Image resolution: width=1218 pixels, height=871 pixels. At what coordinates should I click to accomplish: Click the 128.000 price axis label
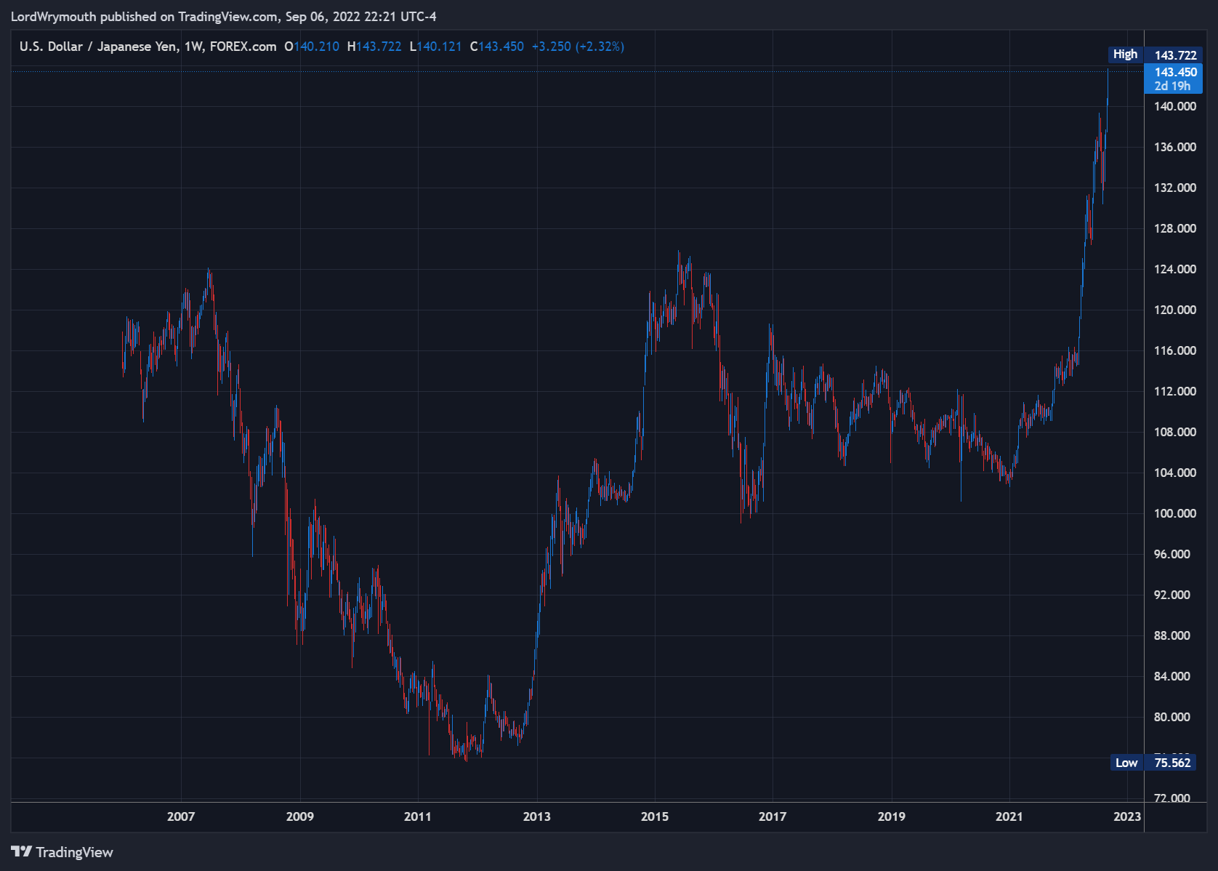tap(1175, 228)
